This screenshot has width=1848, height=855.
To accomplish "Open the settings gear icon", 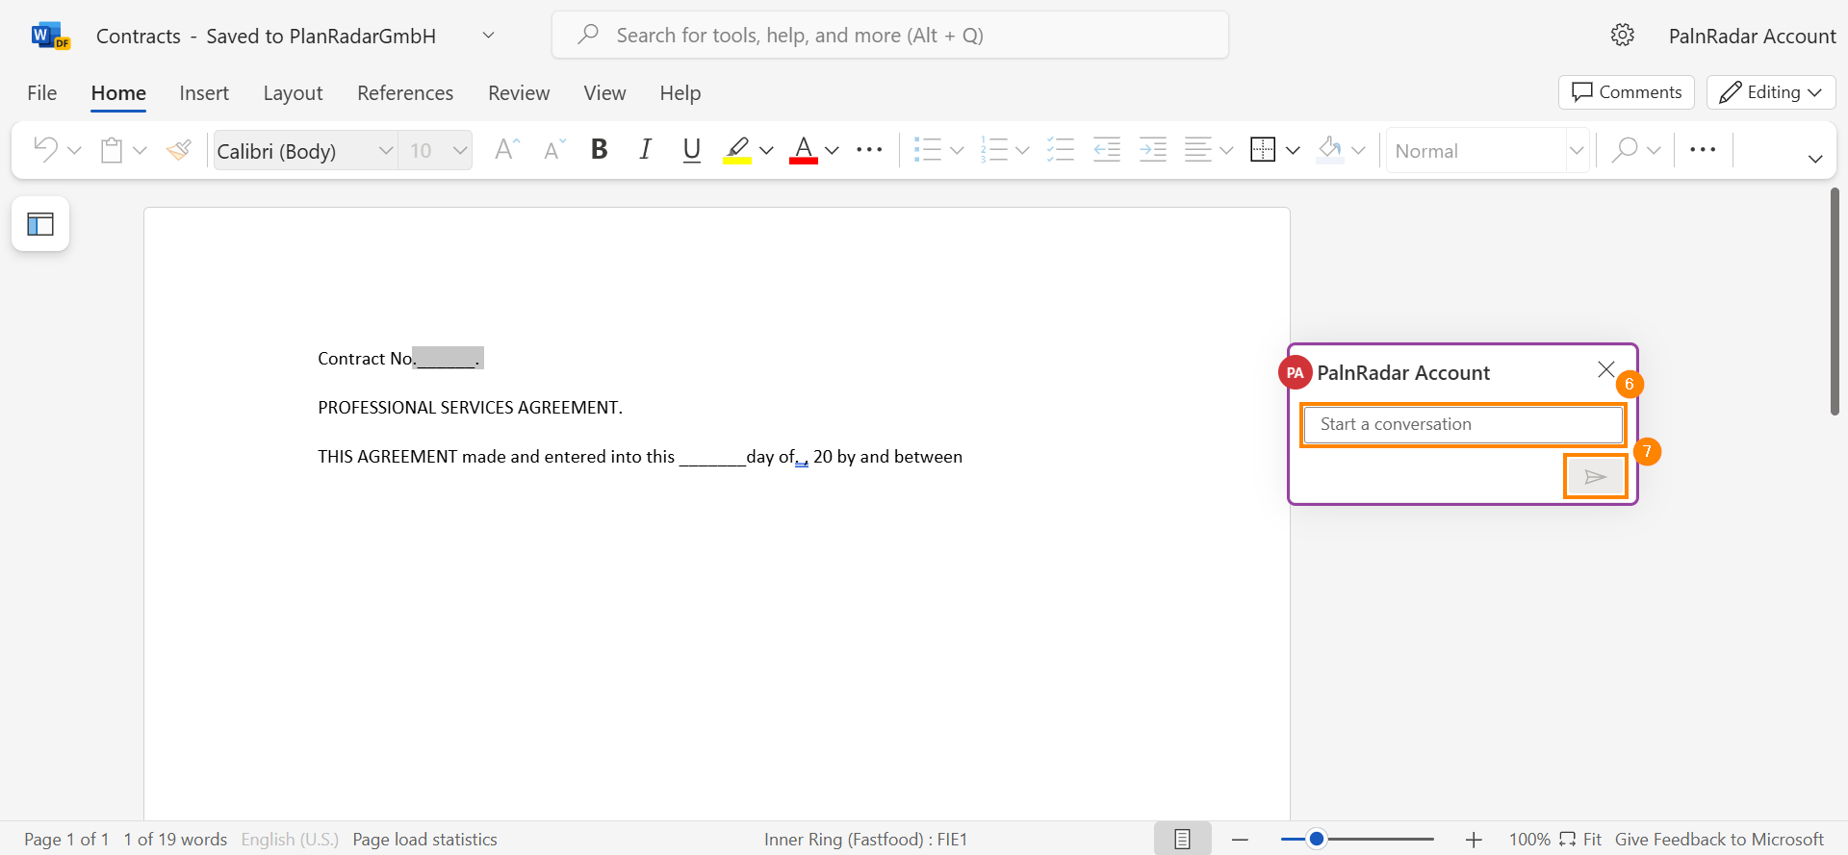I will [x=1622, y=36].
